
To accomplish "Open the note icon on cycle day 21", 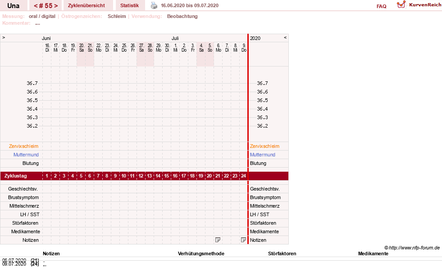I will [218, 240].
